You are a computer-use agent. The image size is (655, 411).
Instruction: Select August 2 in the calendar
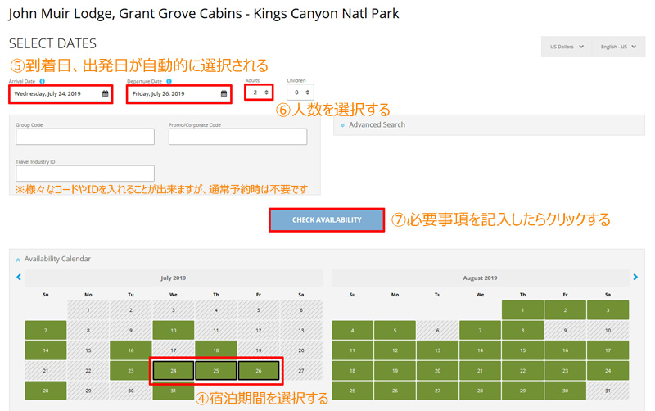565,310
